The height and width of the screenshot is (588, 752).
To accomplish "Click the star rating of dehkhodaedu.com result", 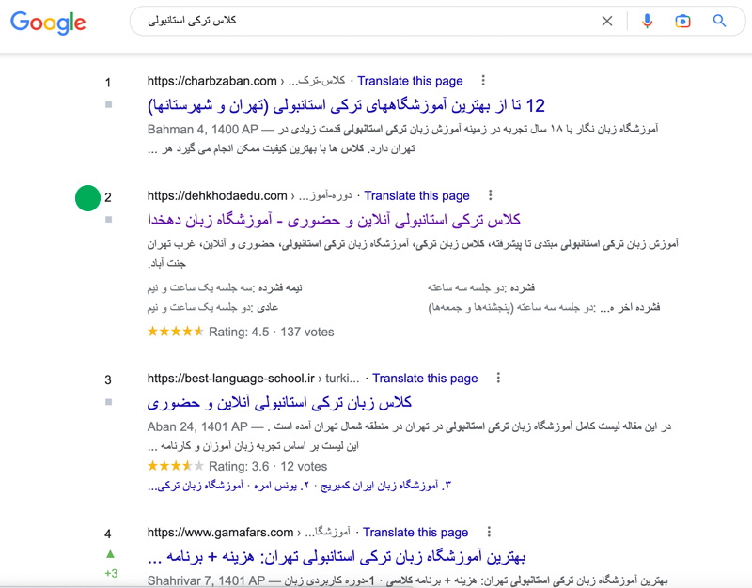I will (x=176, y=332).
